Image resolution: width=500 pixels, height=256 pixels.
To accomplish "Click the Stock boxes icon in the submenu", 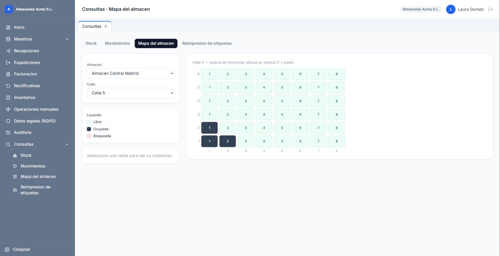I will coord(15,155).
